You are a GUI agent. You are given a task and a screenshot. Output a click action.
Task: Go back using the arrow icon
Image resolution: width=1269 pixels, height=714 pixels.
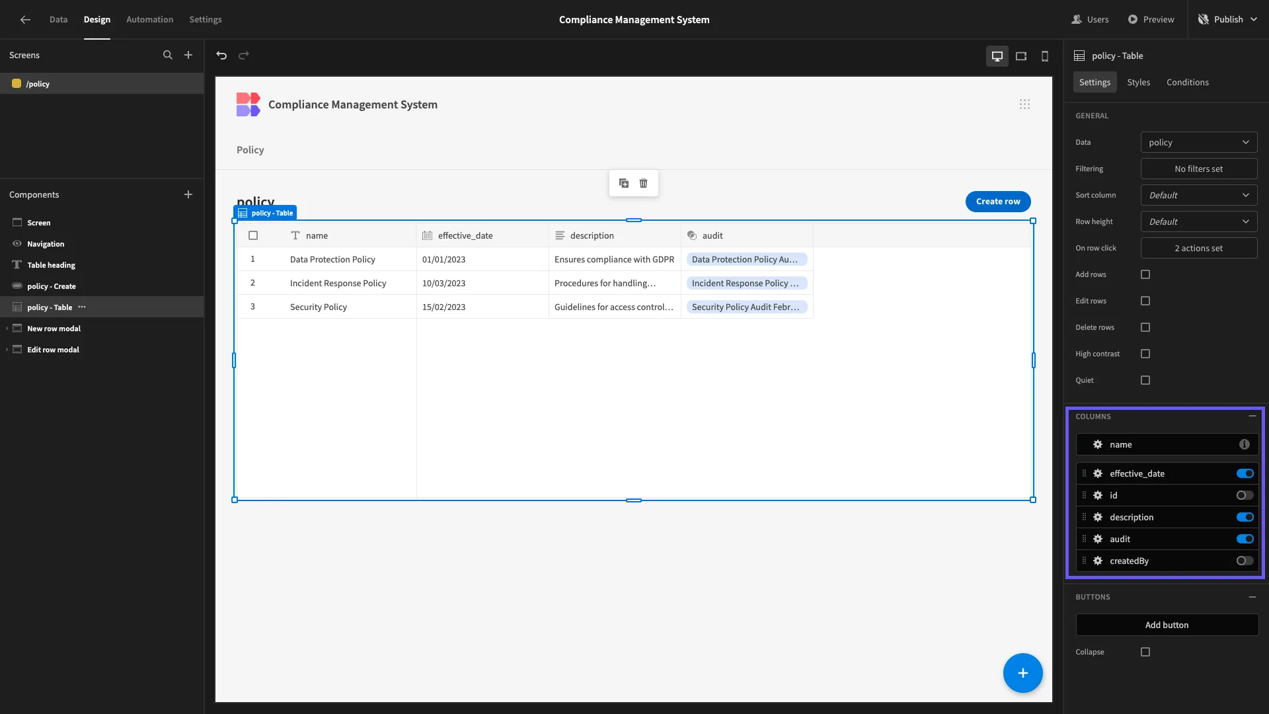coord(25,19)
